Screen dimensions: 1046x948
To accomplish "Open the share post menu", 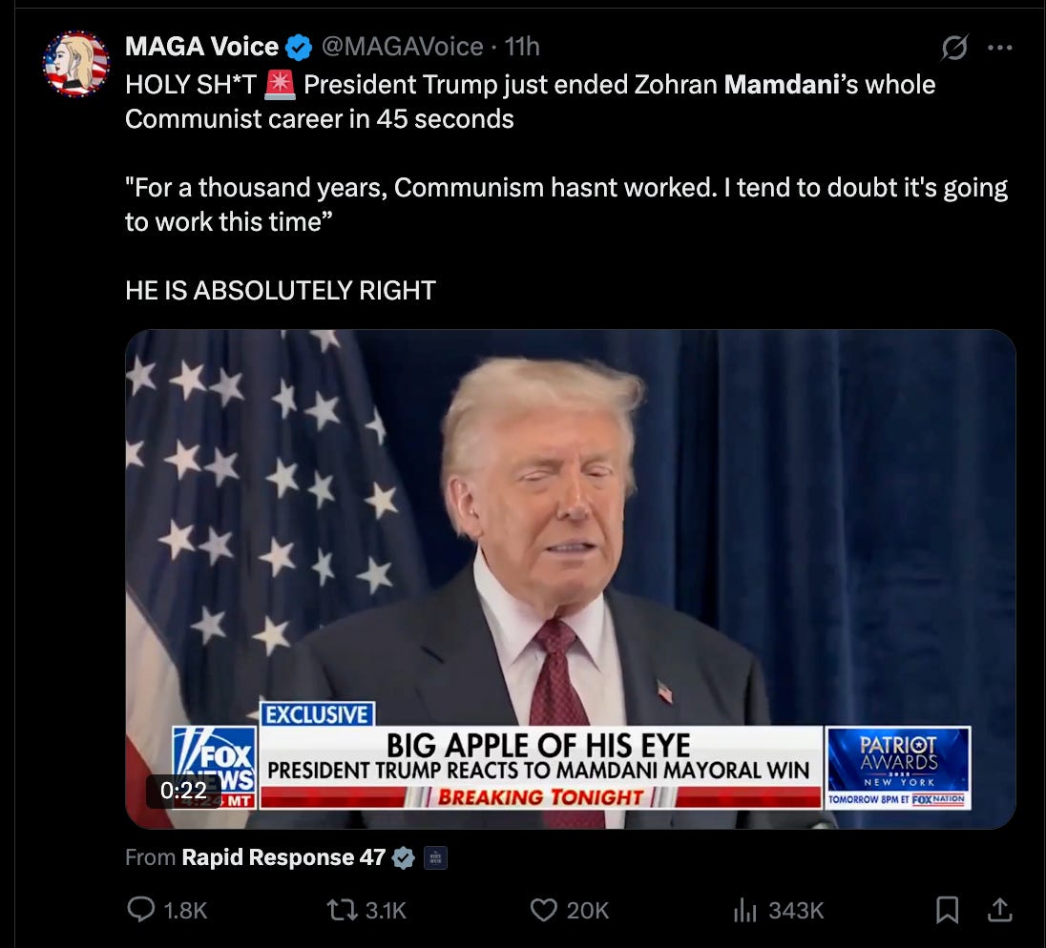I will click(1000, 910).
